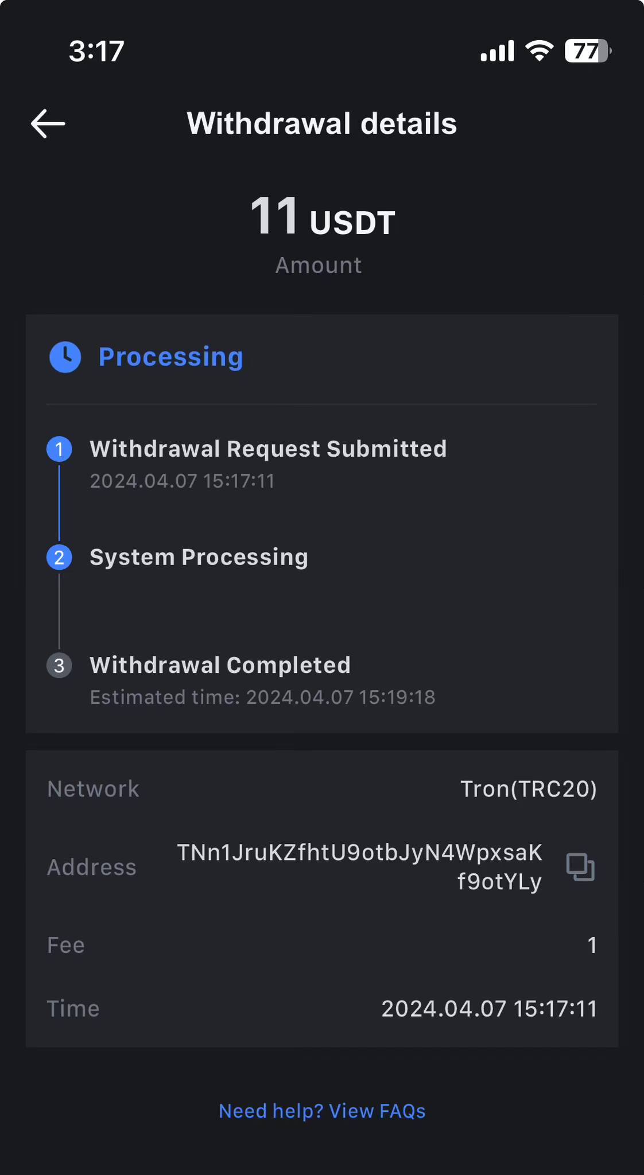This screenshot has width=644, height=1175.
Task: Tap the back arrow icon
Action: coord(48,123)
